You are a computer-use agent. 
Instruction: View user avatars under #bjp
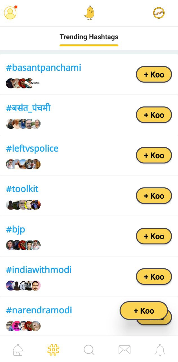click(x=23, y=245)
